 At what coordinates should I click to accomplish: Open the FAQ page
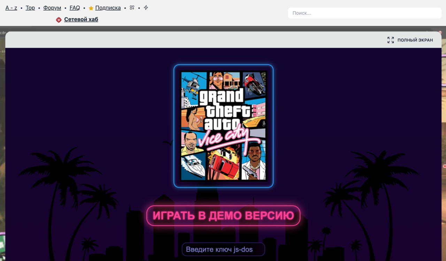point(75,8)
